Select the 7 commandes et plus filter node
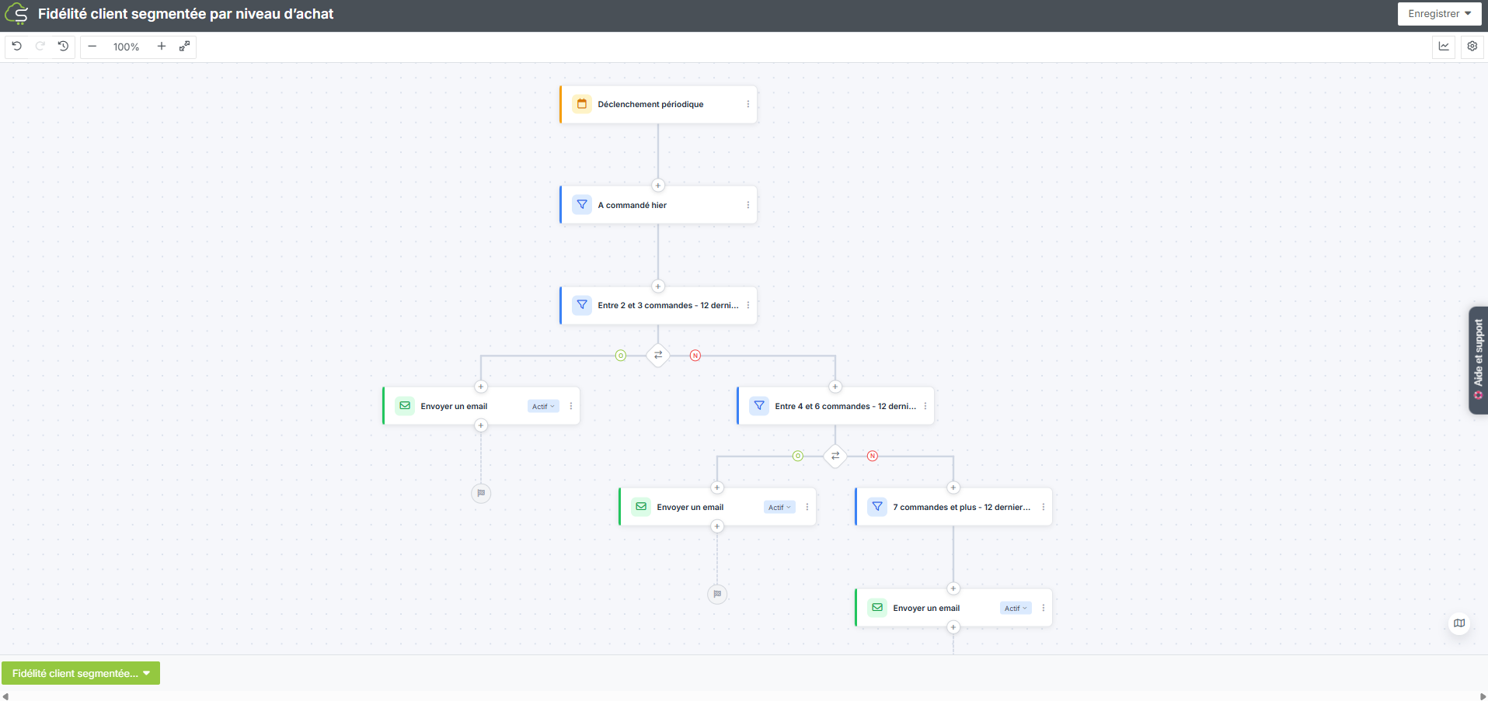Image resolution: width=1488 pixels, height=701 pixels. [x=953, y=507]
